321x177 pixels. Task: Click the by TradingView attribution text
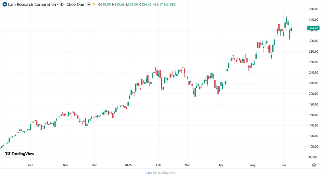pos(164,173)
